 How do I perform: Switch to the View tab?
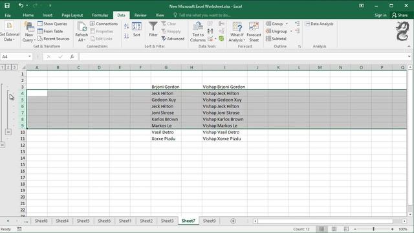[x=160, y=15]
